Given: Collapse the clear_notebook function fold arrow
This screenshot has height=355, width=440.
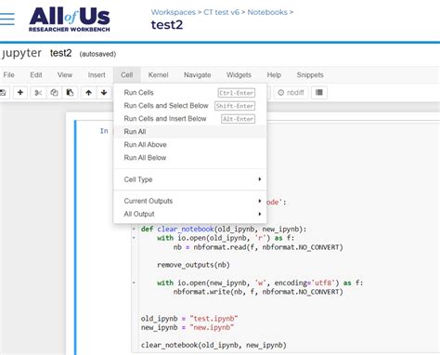Looking at the screenshot, I should [134, 230].
